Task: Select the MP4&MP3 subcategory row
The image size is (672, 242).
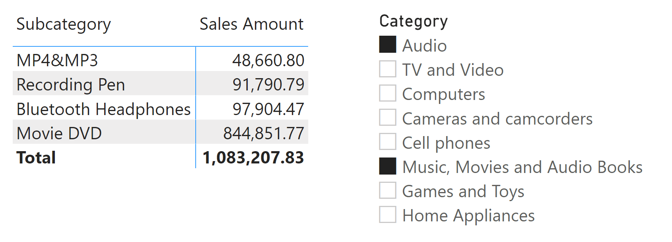Action: (x=160, y=59)
